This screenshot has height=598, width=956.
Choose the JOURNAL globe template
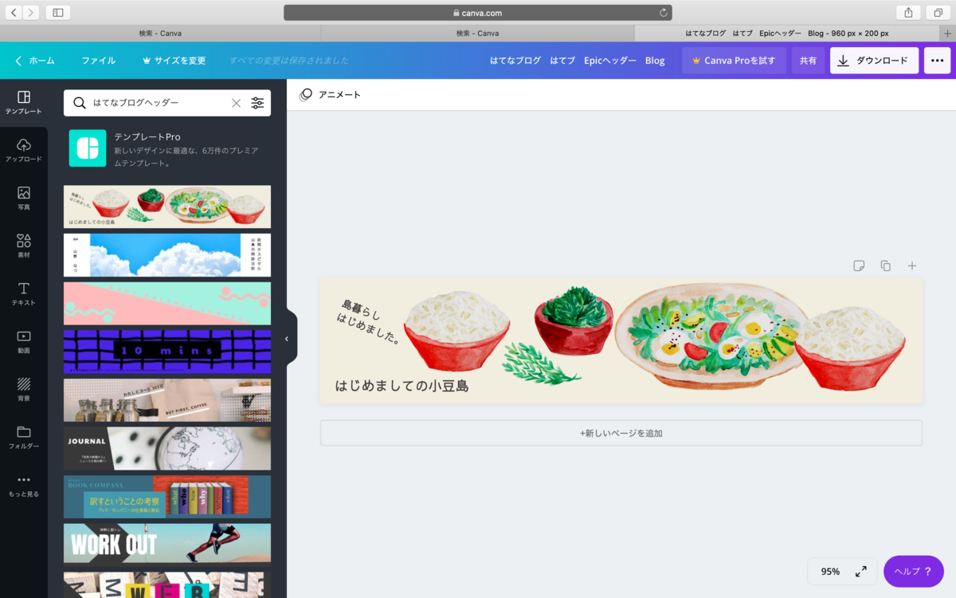[167, 449]
